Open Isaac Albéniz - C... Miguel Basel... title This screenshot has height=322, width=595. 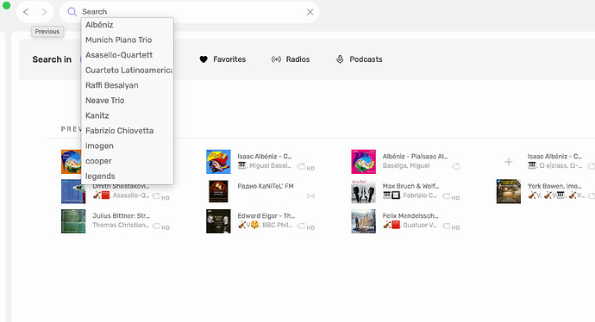[265, 156]
